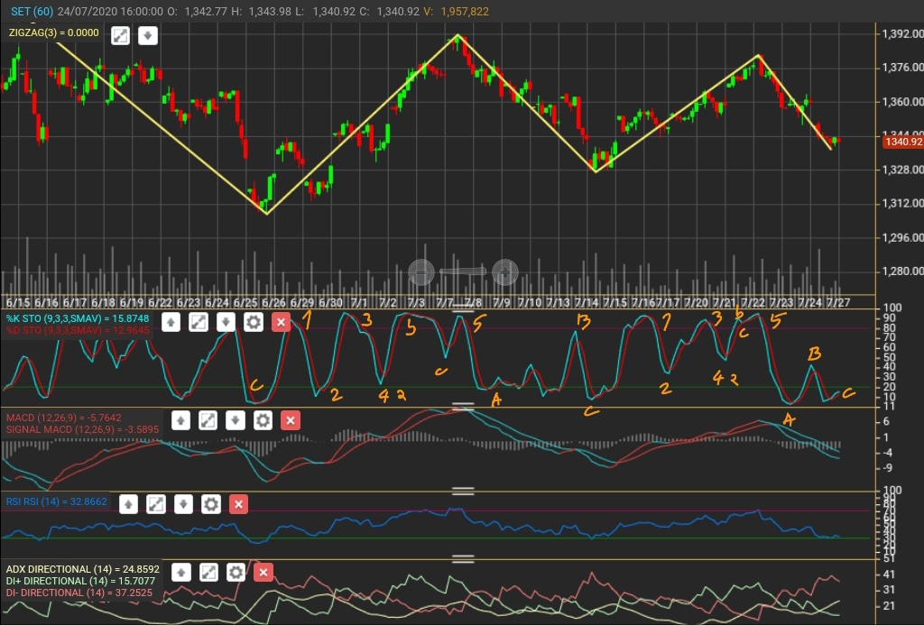Grab resize handle above STO panel
Screen dimensions: 924x625
point(463,308)
